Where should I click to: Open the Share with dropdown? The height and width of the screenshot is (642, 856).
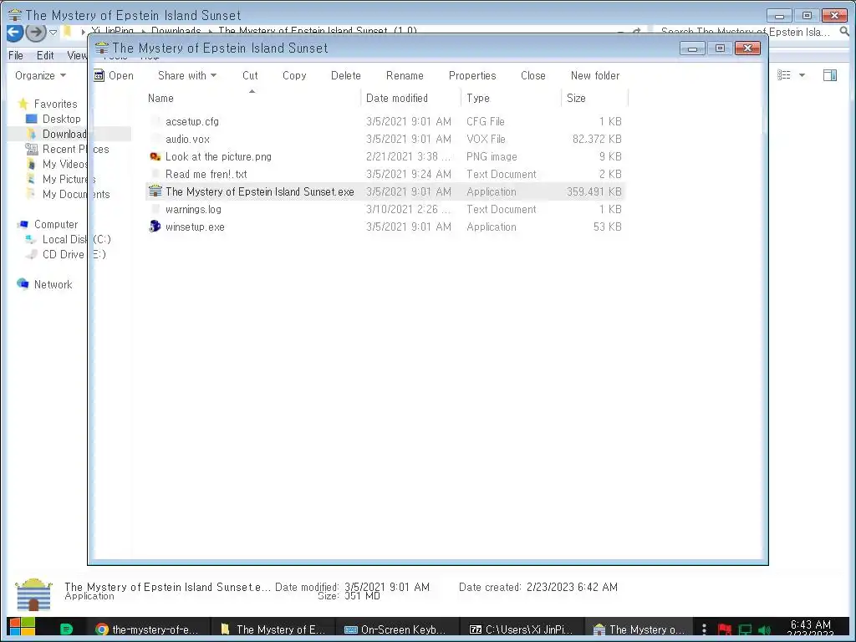(x=187, y=75)
